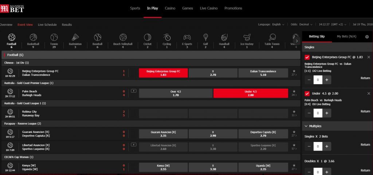Screen dimensions: 373x175
Task: Favorite the Beijing Enterprises match star
Action: click(294, 71)
